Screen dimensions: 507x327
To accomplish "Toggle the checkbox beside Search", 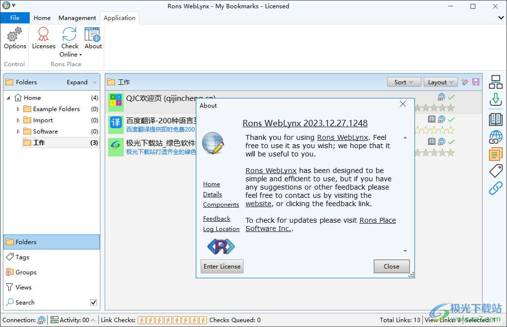I will tap(94, 303).
